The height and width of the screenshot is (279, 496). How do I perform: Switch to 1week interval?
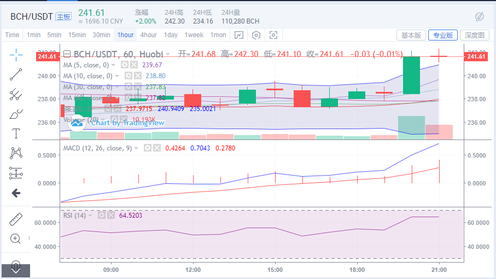(194, 35)
